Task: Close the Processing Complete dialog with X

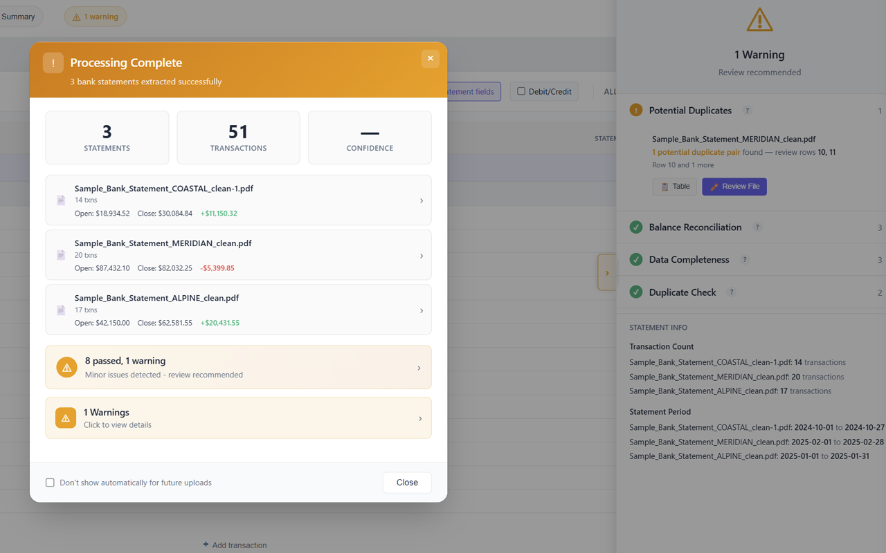Action: point(430,59)
